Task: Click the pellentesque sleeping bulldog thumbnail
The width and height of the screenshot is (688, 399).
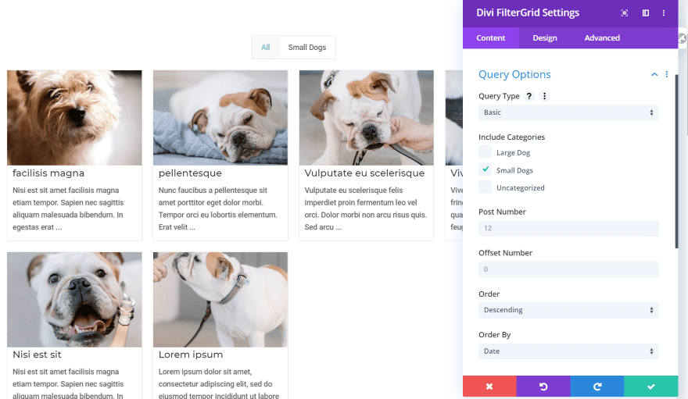Action: click(220, 118)
